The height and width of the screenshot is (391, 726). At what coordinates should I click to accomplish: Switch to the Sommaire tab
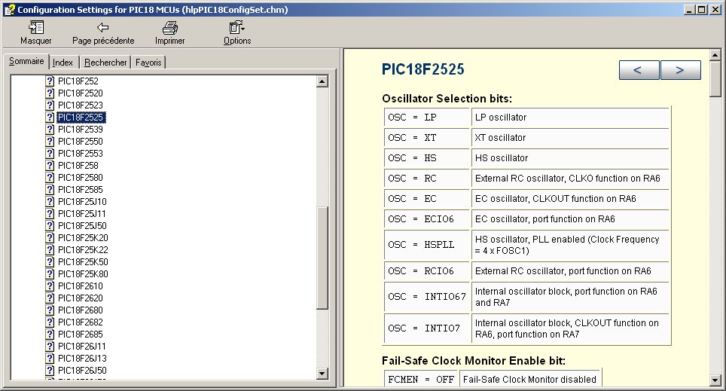click(x=26, y=61)
